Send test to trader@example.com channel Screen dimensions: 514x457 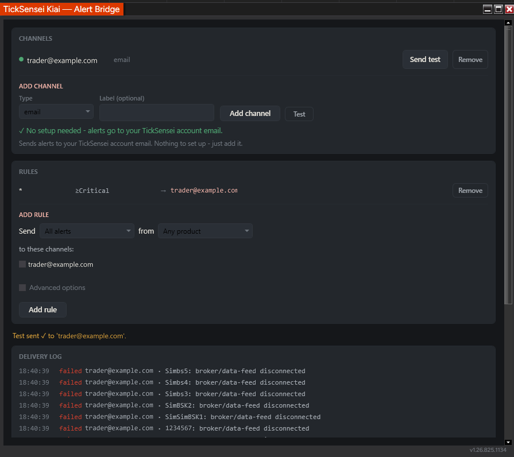[x=425, y=60]
